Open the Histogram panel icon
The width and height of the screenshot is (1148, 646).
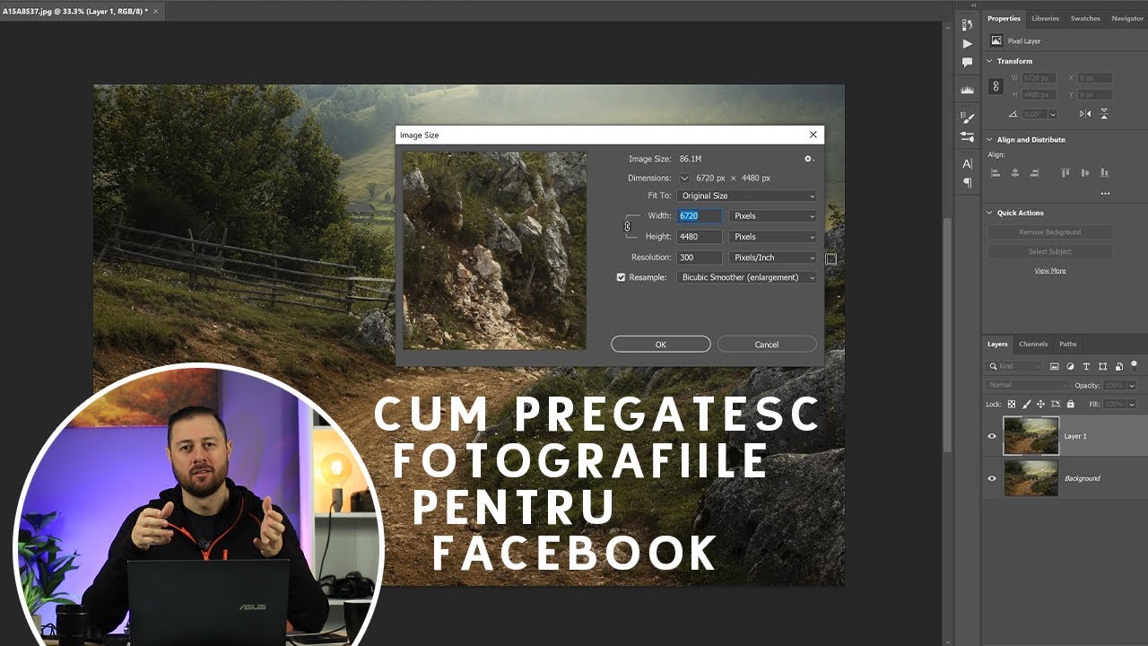967,91
